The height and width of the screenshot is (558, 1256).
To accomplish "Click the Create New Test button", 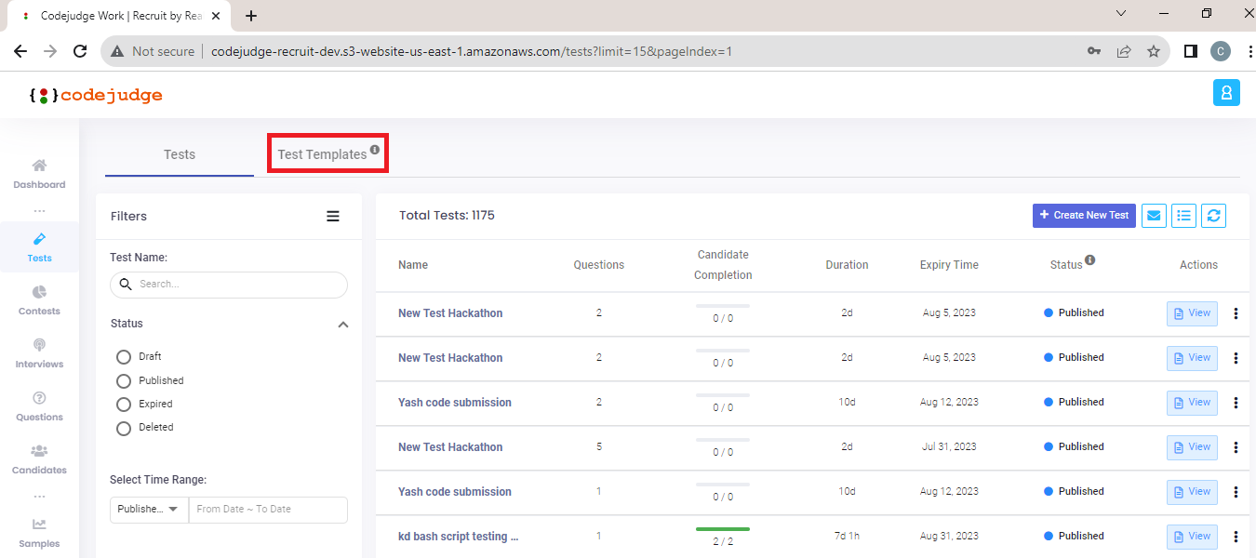I will tap(1084, 216).
